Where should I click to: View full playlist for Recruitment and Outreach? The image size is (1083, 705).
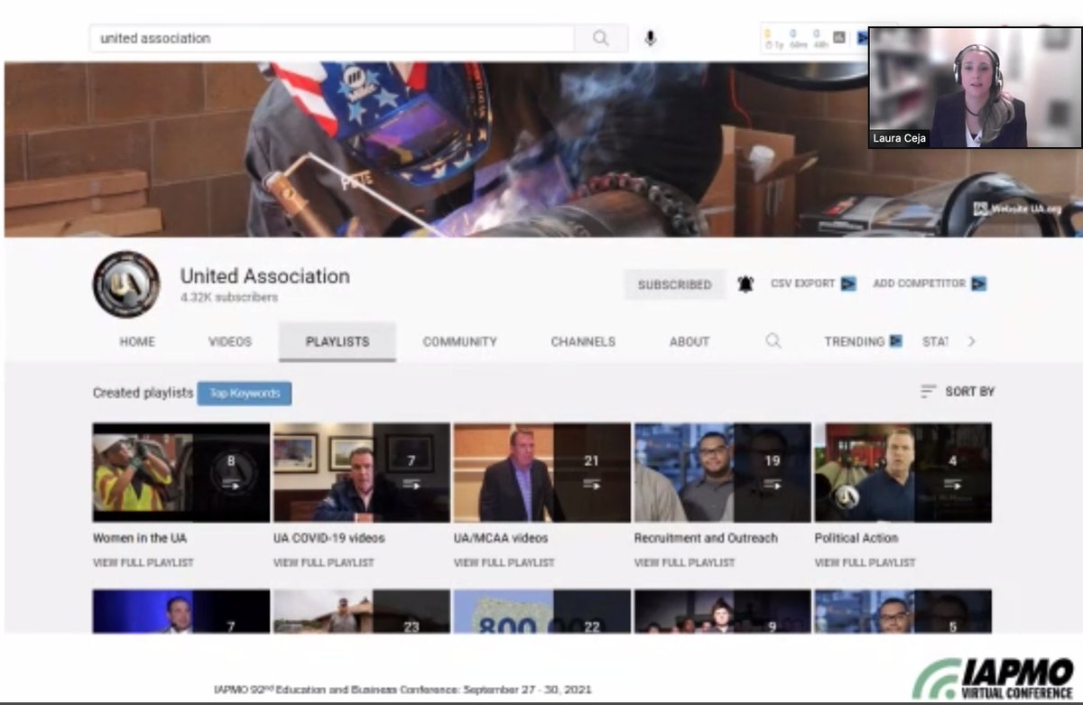(x=685, y=562)
